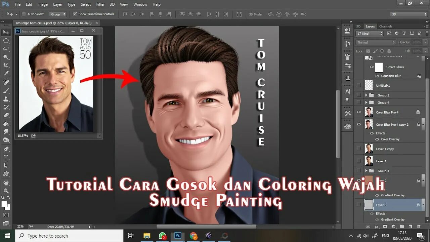
Task: Select the Smudge tool
Action: click(x=6, y=132)
